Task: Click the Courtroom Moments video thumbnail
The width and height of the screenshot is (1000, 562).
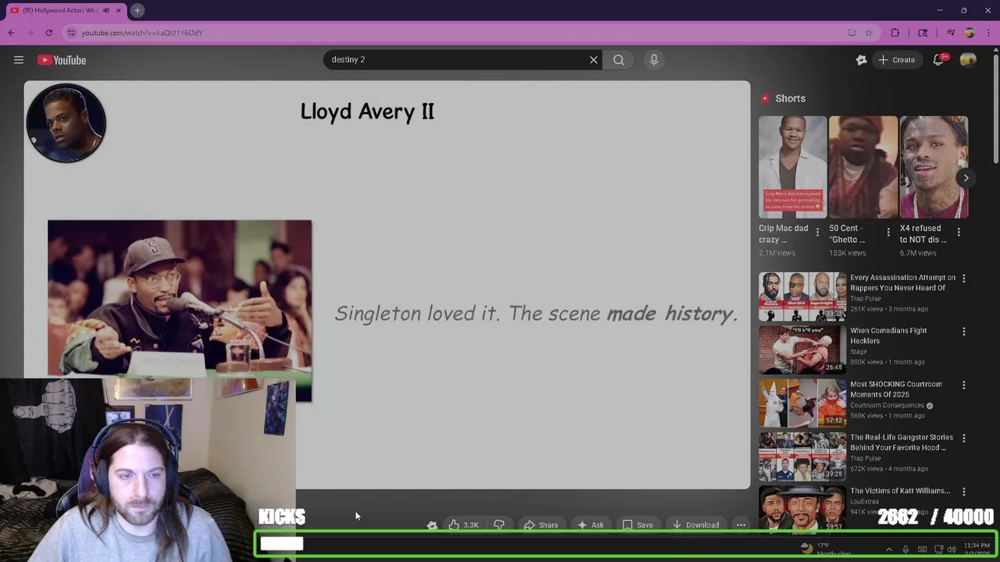Action: point(802,403)
